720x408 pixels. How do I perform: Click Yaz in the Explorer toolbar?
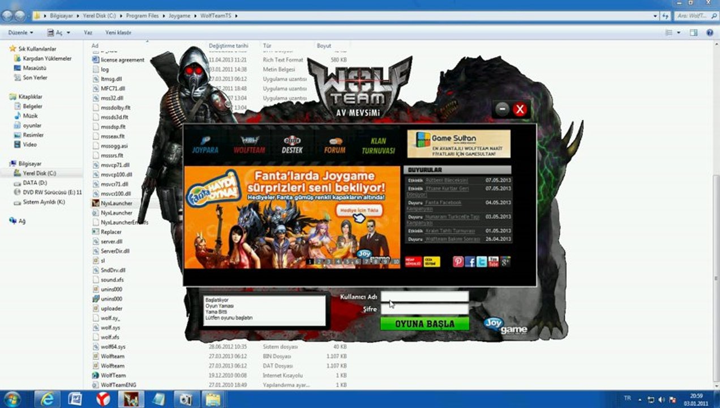tap(88, 33)
